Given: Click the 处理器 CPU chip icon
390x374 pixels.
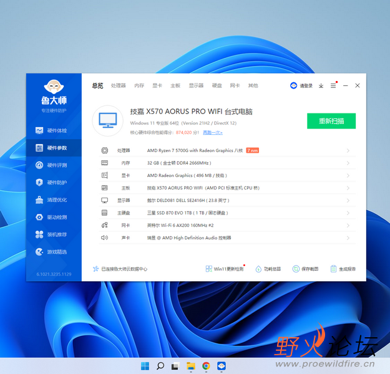Looking at the screenshot, I should coord(105,150).
